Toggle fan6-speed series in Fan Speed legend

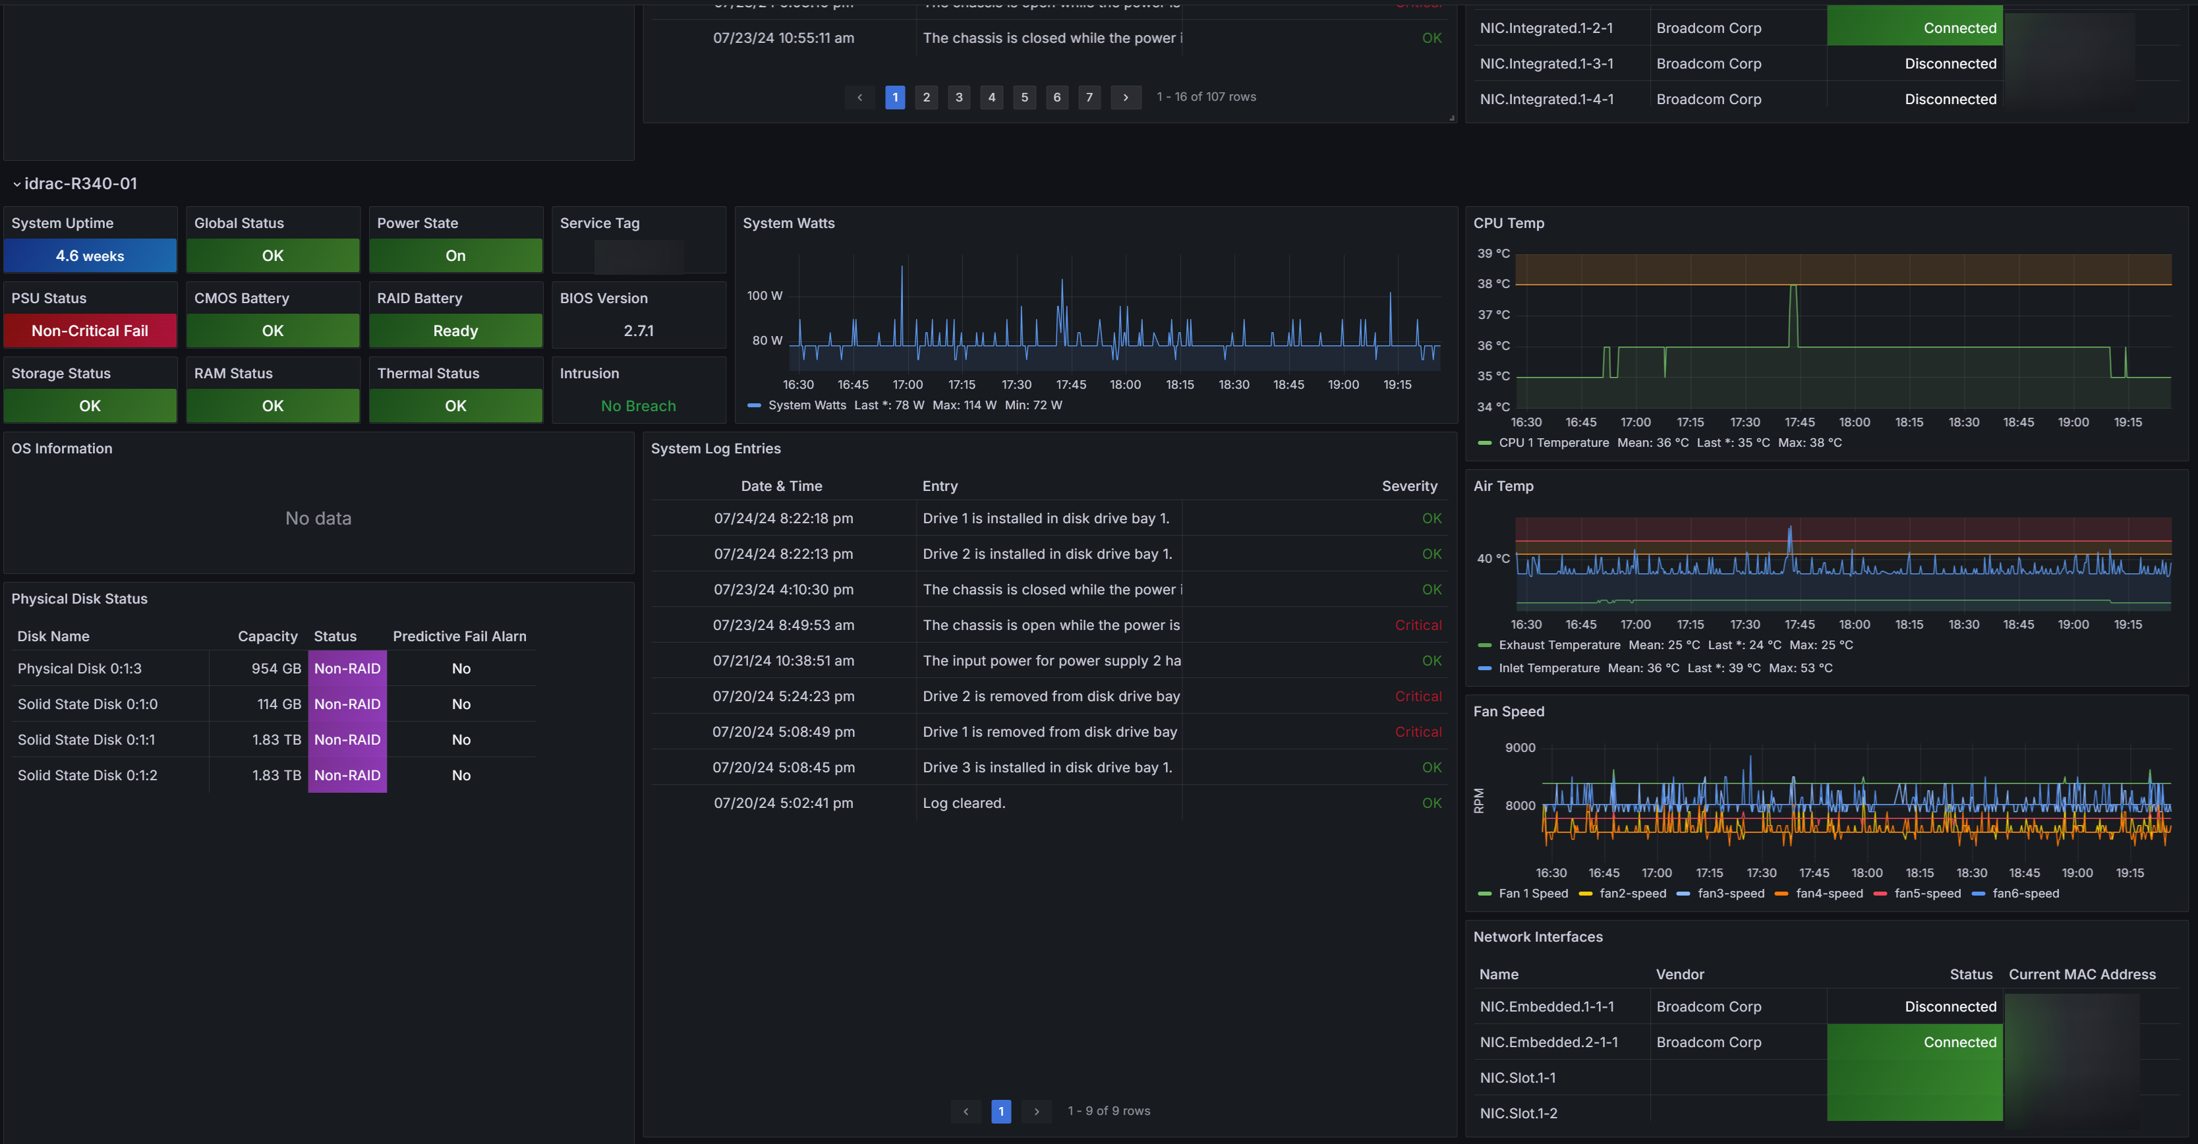(x=2025, y=893)
